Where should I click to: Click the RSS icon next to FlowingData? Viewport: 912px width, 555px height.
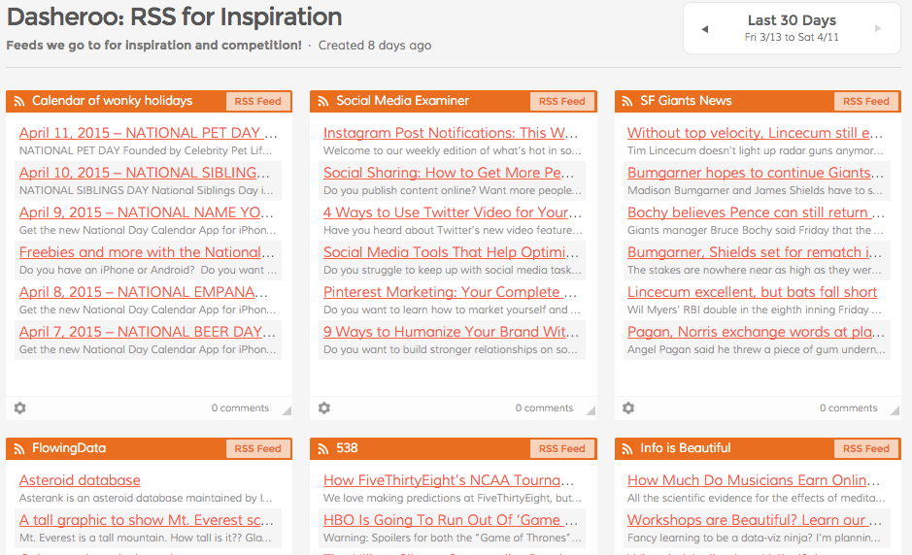tap(19, 448)
